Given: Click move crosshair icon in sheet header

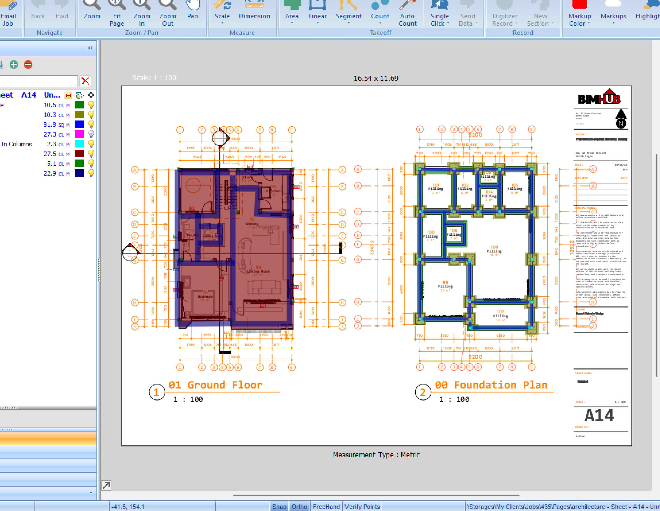Looking at the screenshot, I should 91,95.
